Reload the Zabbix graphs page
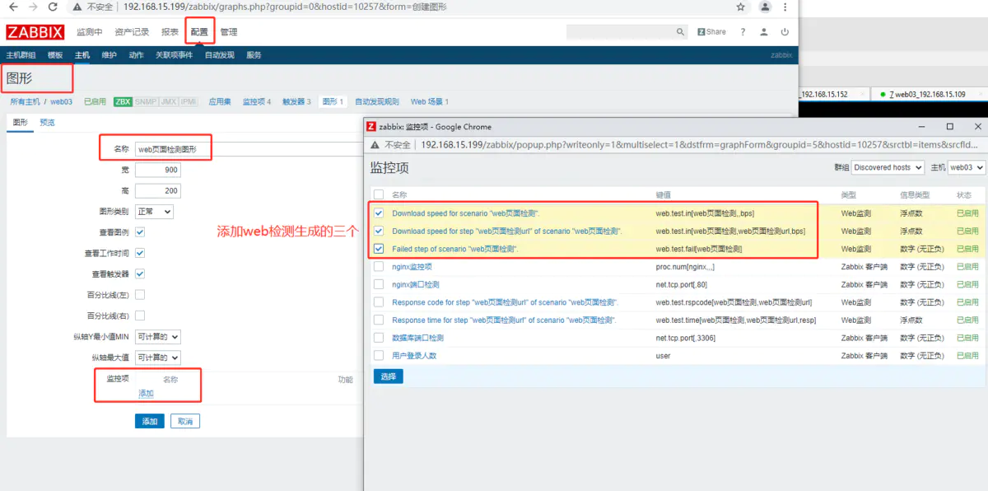 (53, 7)
